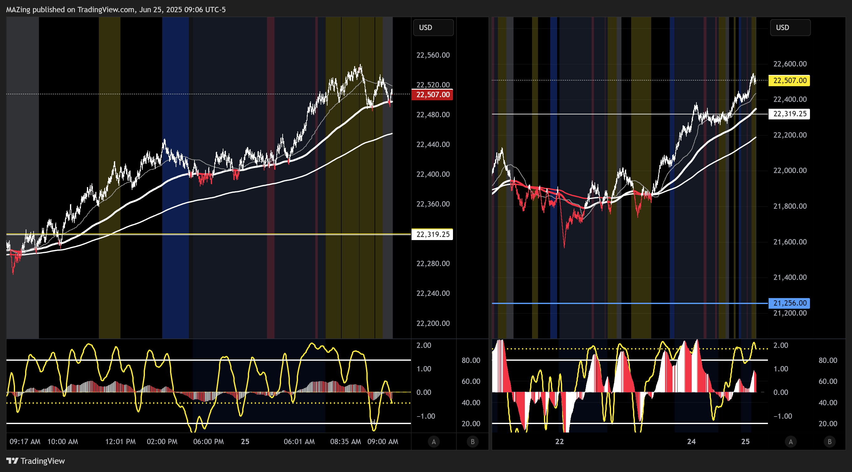Click the 21,800.00 price scale value
This screenshot has width=852, height=472.
click(790, 206)
